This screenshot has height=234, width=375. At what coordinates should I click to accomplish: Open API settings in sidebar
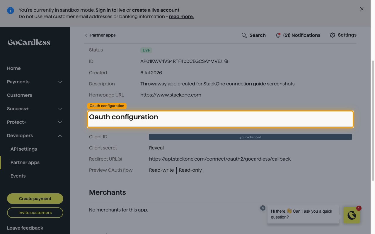24,149
